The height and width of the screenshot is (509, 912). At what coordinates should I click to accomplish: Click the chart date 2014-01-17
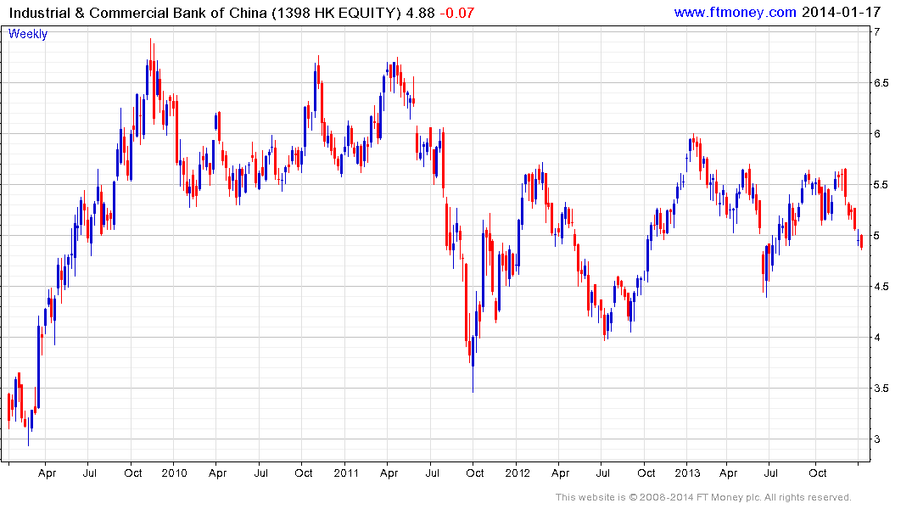[841, 12]
